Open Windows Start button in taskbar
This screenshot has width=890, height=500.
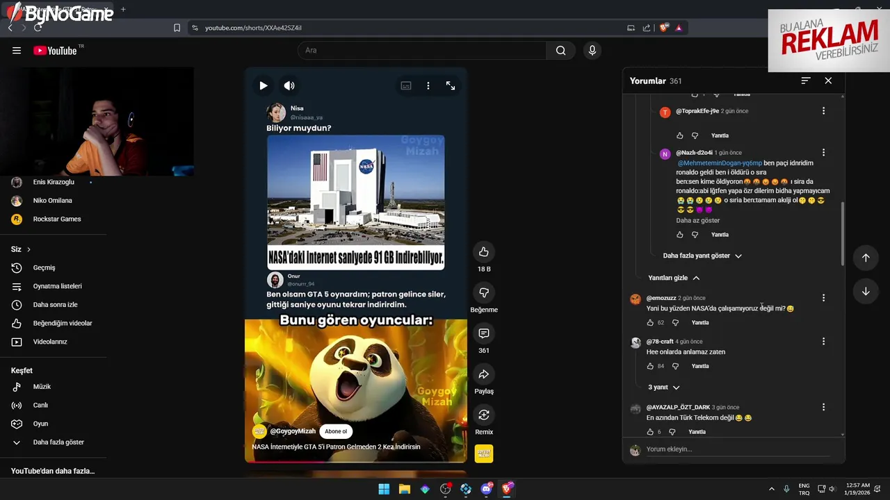[x=384, y=489]
